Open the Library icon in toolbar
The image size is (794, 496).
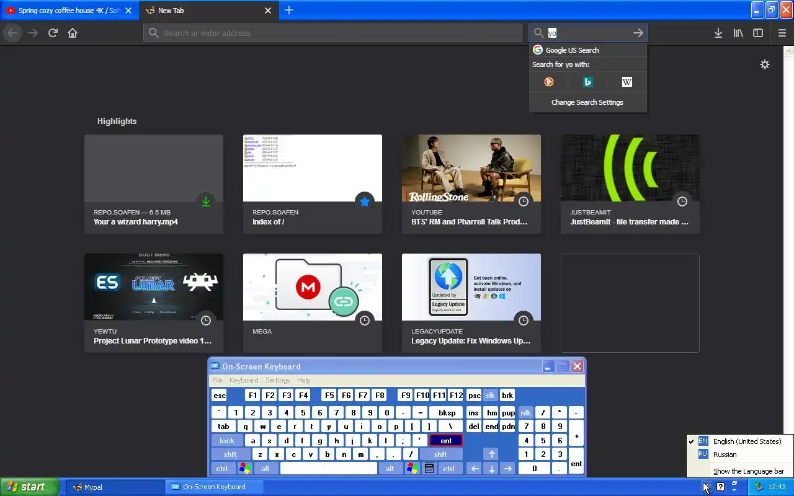(x=738, y=33)
